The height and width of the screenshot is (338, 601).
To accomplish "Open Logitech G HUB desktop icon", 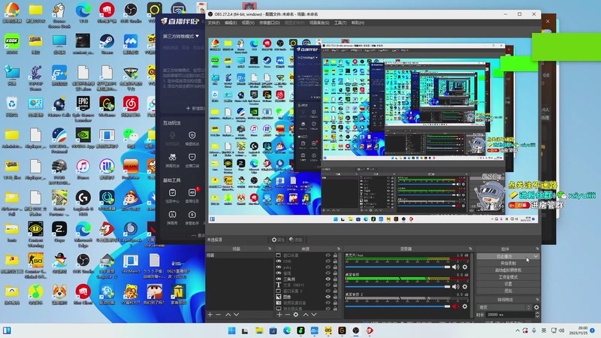I will tap(83, 204).
